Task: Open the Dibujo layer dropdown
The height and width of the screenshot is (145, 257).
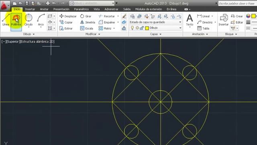Action: [x=155, y=28]
